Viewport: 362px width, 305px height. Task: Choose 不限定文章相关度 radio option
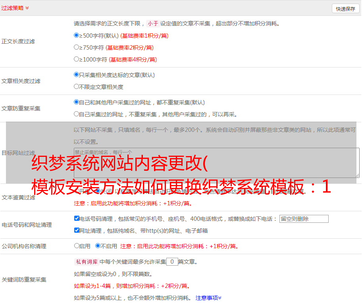click(76, 87)
